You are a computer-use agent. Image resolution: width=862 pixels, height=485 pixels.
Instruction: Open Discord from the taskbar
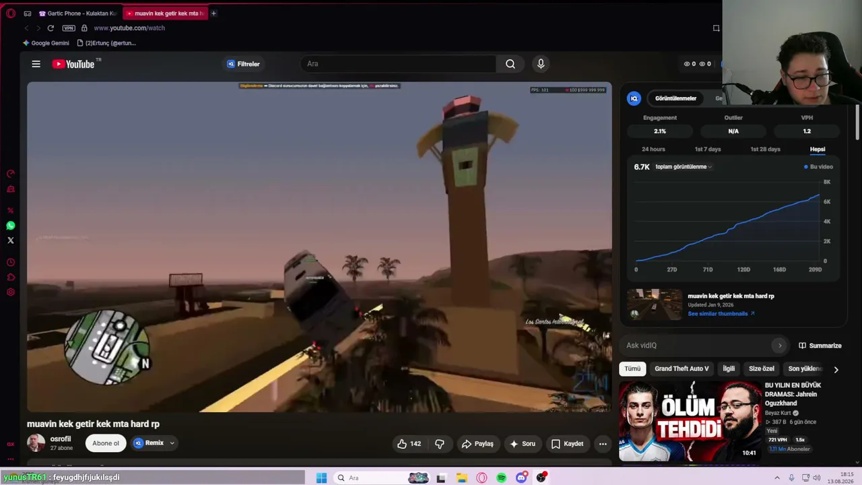point(521,478)
